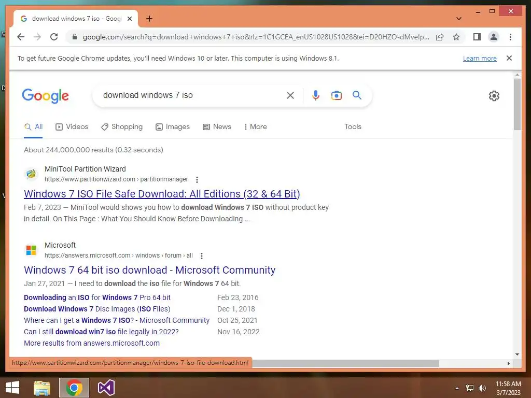
Task: Submit search with magnifier icon
Action: (357, 95)
